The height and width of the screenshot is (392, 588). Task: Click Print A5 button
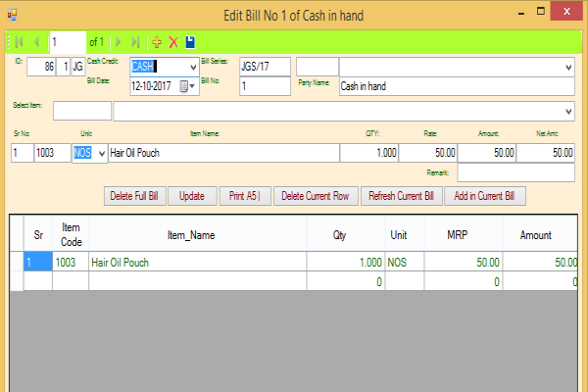pyautogui.click(x=245, y=196)
